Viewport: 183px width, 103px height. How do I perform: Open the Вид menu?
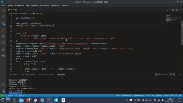(27, 5)
